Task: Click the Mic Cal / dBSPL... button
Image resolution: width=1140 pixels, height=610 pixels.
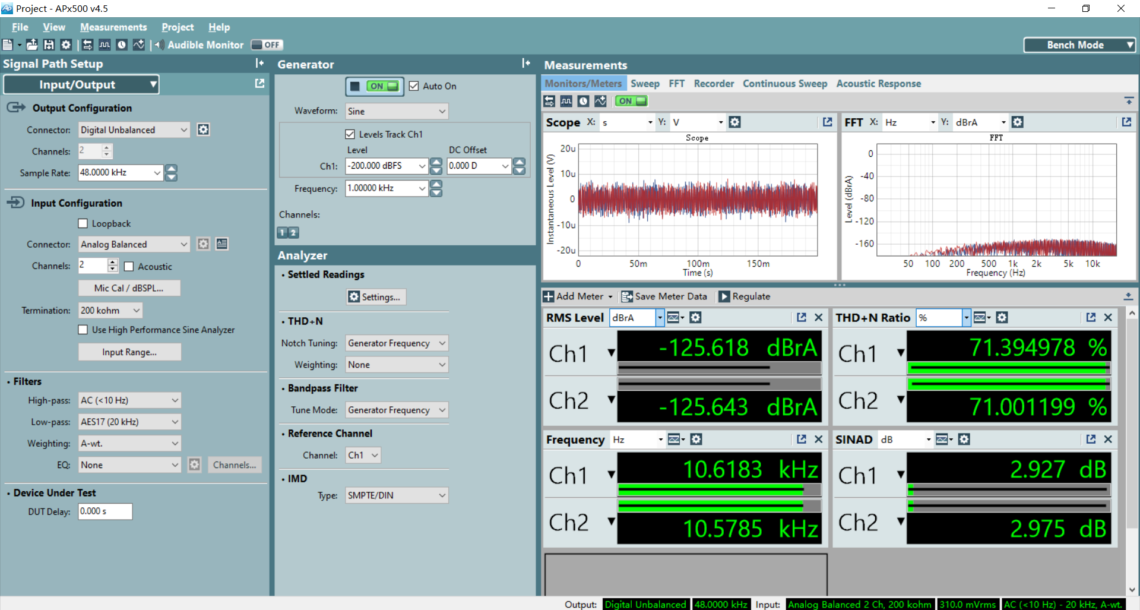Action: (x=129, y=288)
